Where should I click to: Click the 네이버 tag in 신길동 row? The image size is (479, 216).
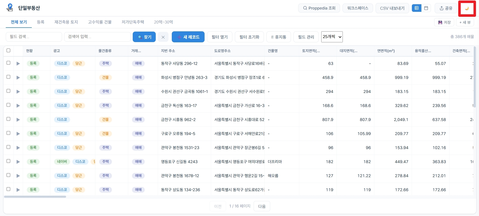(x=62, y=162)
